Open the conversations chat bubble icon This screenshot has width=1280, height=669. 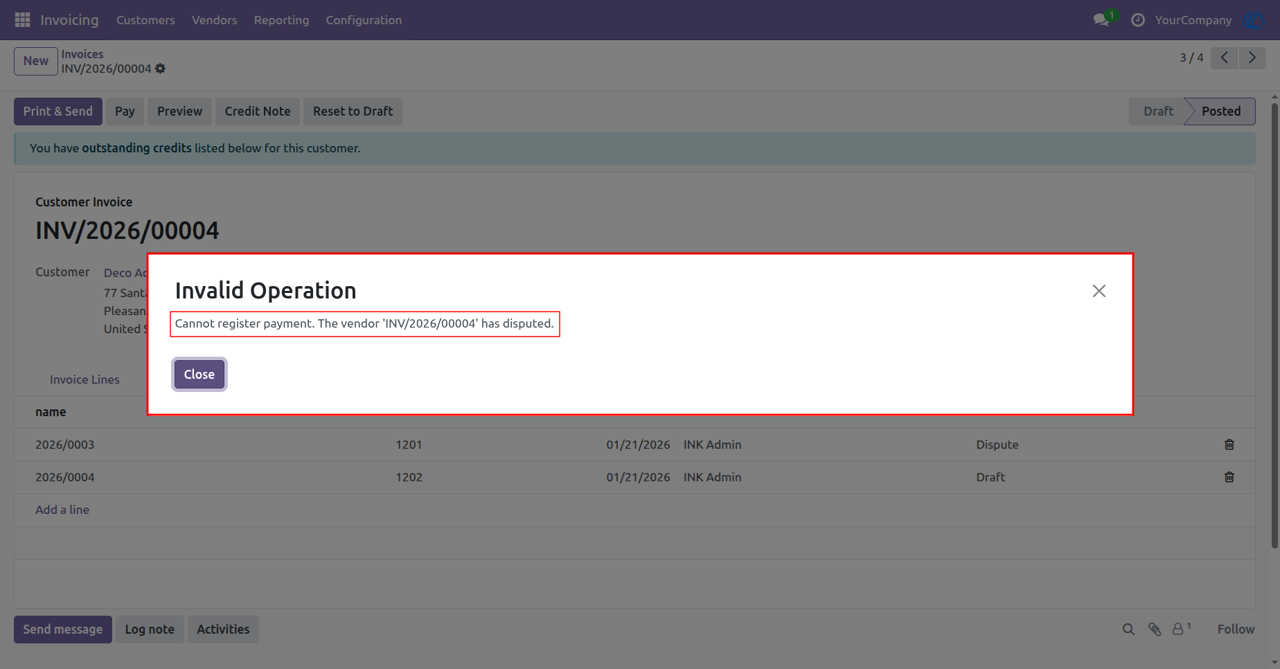(1101, 20)
